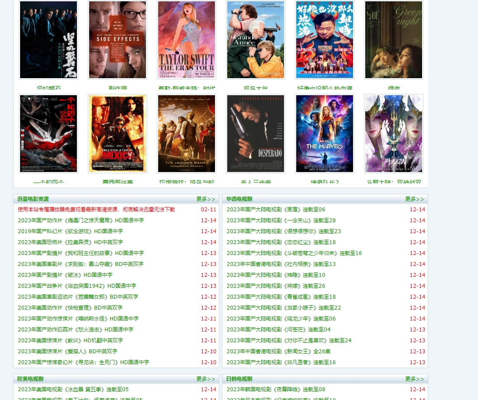This screenshot has width=478, height=400.
Task: Open The Marvels poster
Action: [x=325, y=133]
